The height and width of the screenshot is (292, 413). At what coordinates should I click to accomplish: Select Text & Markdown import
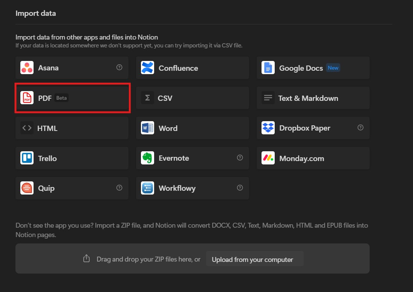pyautogui.click(x=313, y=98)
